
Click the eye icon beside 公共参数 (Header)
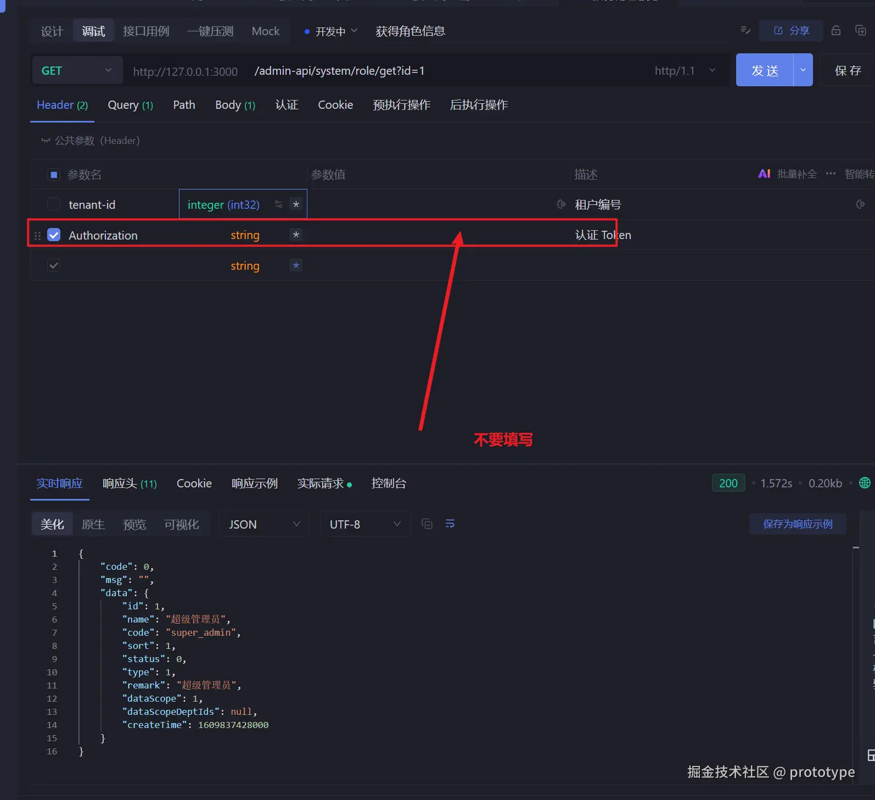[46, 141]
